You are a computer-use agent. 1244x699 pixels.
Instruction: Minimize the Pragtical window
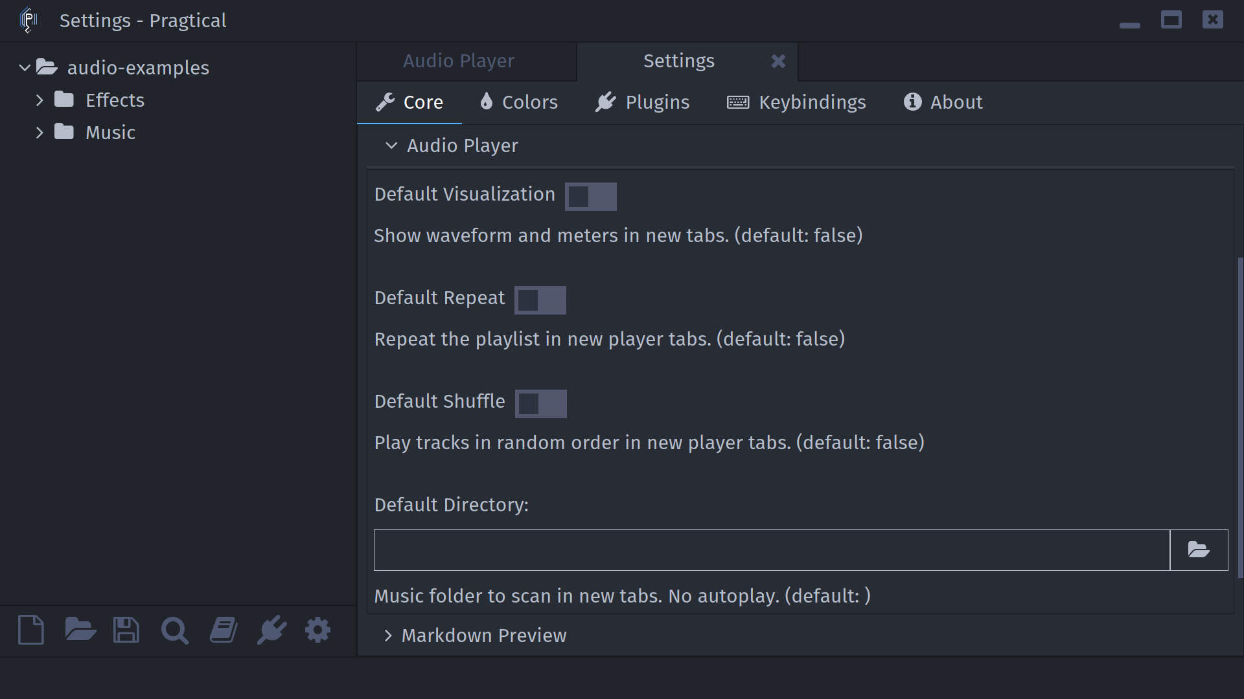[1129, 25]
